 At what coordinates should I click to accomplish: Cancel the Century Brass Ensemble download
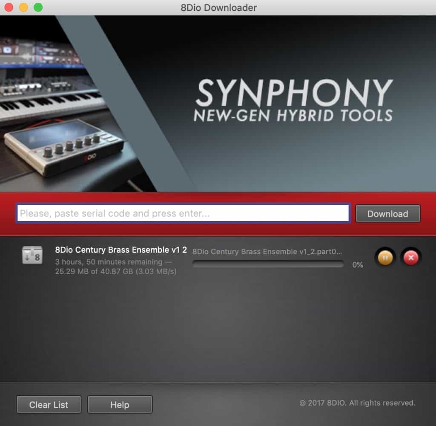pos(411,258)
